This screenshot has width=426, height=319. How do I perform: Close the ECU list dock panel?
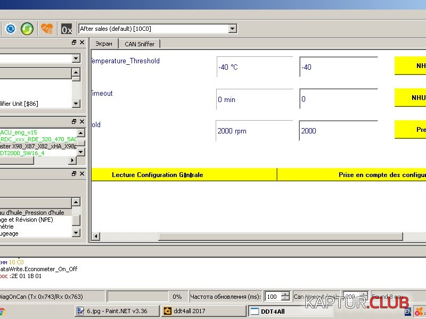81,122
